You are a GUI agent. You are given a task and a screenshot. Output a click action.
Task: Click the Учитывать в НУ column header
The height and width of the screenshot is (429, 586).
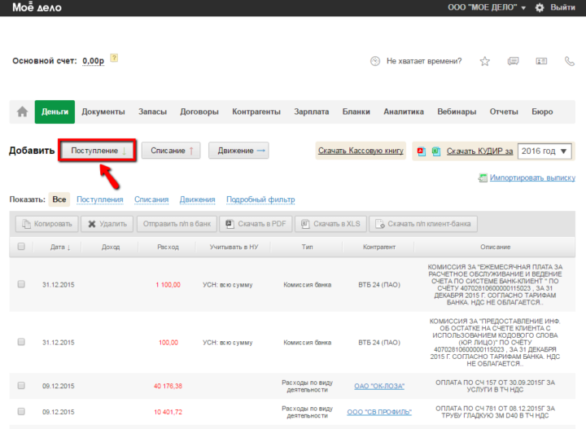pos(234,247)
